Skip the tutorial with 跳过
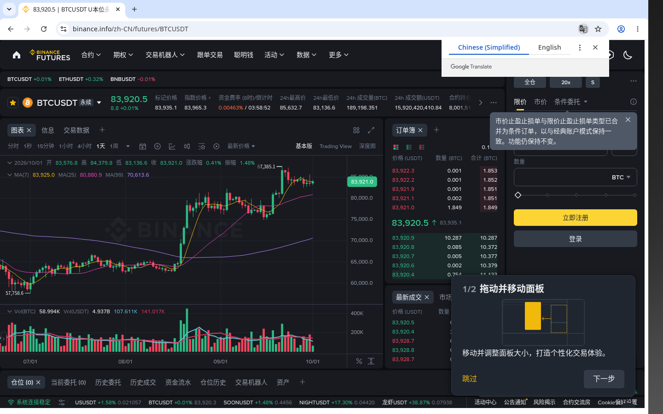This screenshot has width=663, height=414. [x=470, y=379]
